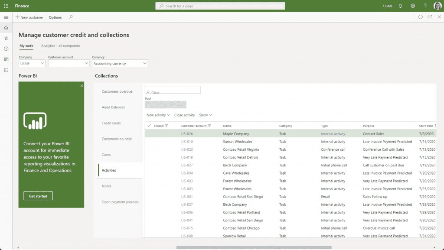444x250 pixels.
Task: Toggle select-all checkmark in grid header
Action: (149, 126)
